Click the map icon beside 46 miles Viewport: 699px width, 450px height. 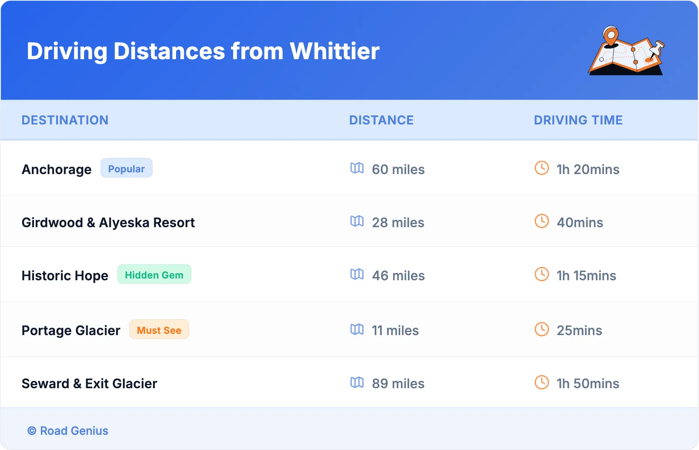pyautogui.click(x=357, y=274)
